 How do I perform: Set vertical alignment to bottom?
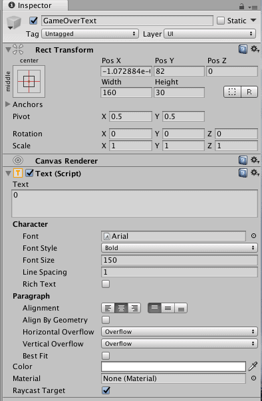click(181, 308)
